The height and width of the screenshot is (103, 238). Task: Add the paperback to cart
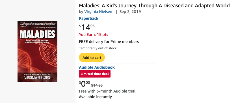[x=92, y=57]
